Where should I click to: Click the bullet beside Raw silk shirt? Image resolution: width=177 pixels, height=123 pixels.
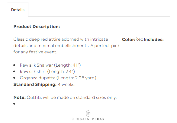click(x=14, y=71)
